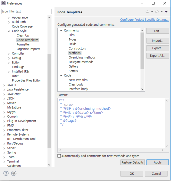Click preferences tree scroll down arrow
Screen dimensions: 171x181
(x=49, y=165)
